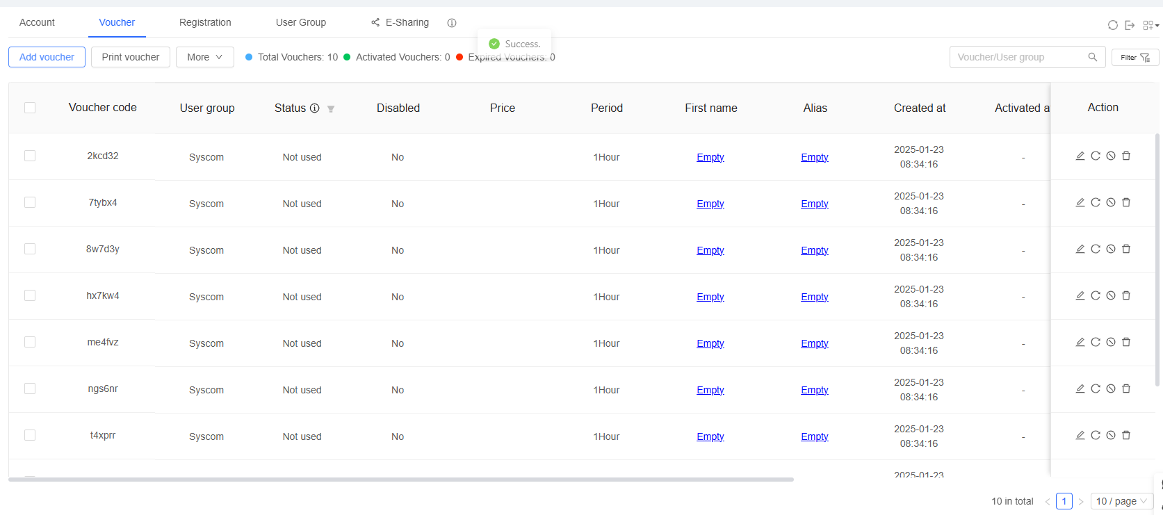1163x515 pixels.
Task: Click the magnifier icon in the search box
Action: pos(1092,57)
